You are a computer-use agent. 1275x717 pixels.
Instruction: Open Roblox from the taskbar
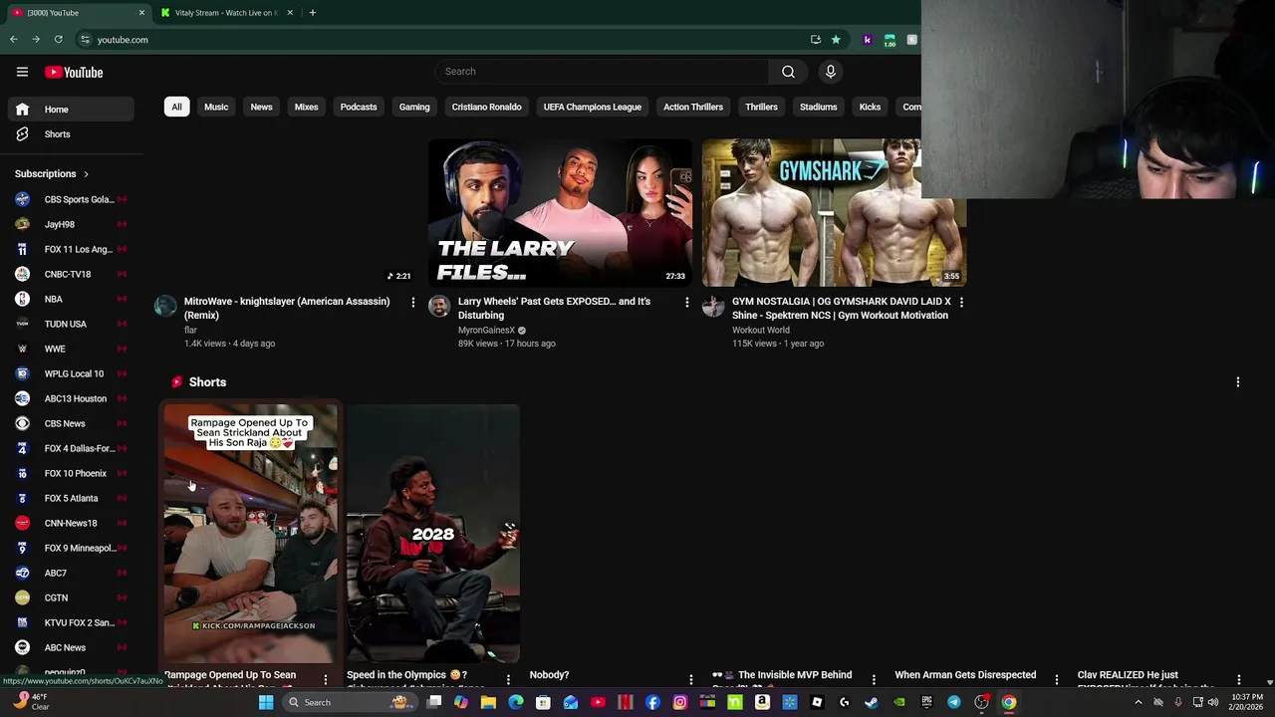[818, 702]
